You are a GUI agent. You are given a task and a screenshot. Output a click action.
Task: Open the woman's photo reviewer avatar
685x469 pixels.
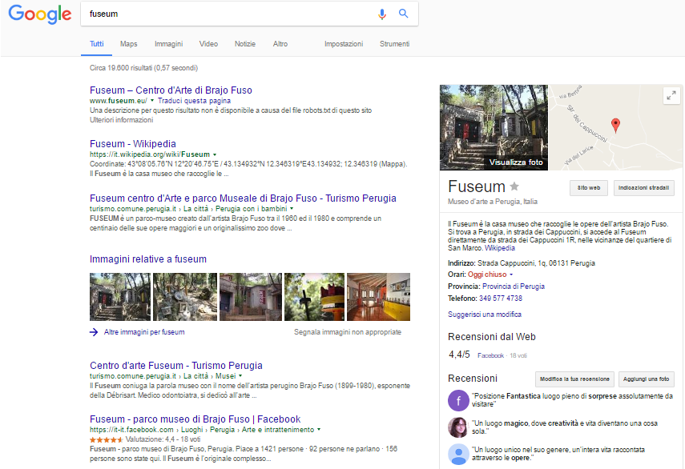(x=458, y=427)
